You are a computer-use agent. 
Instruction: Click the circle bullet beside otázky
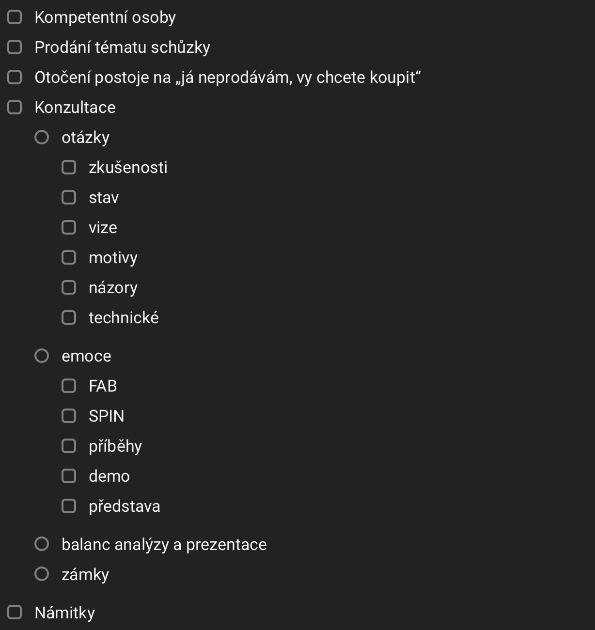(42, 137)
